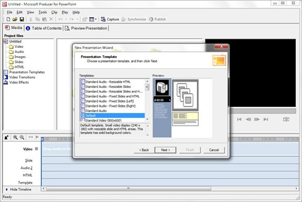Choose Standard Audio - Fixed Slides (Left) template
Image resolution: width=302 pixels, height=202 pixels.
point(112,101)
